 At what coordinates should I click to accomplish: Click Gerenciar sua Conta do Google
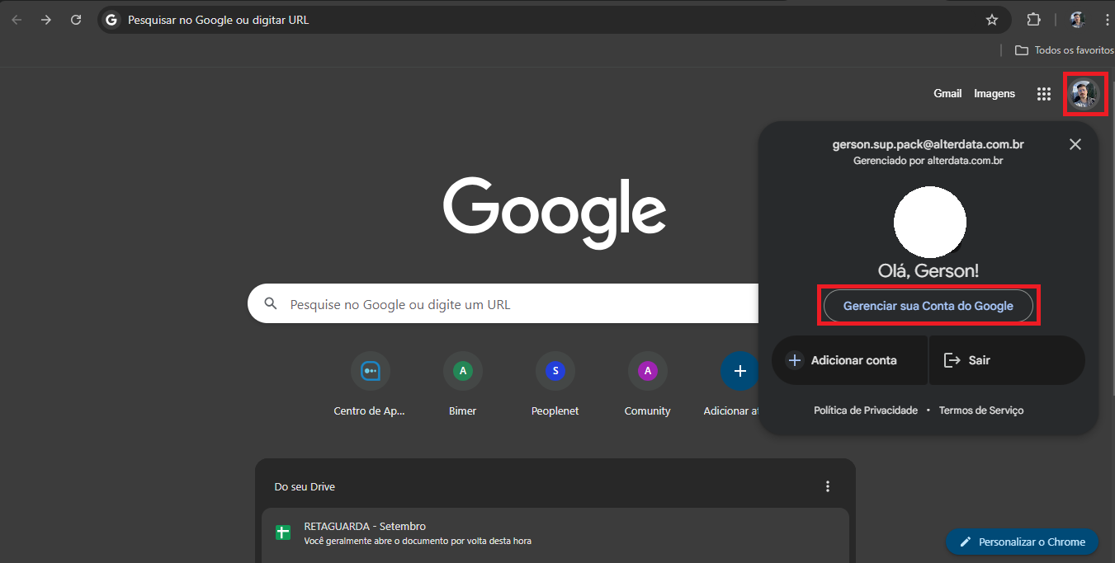pos(928,306)
